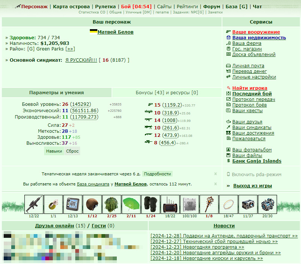
Task: Open Рейтинги in the top menu
Action: tap(187, 6)
